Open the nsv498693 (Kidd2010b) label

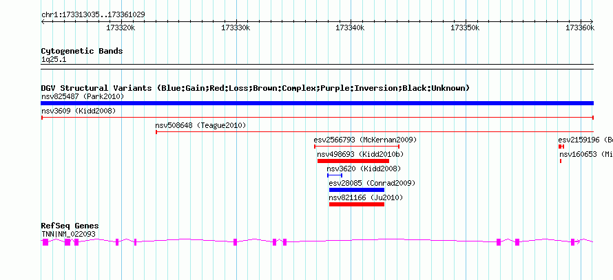[360, 154]
